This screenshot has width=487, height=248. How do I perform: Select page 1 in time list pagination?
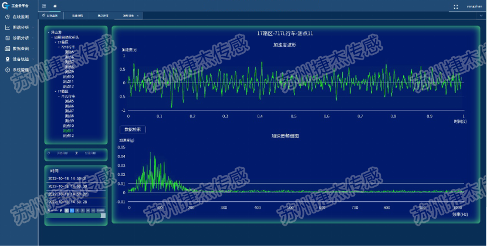pos(72,211)
